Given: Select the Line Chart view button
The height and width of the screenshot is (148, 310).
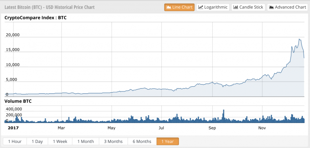Looking at the screenshot, I should click(179, 7).
